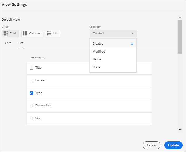Switch to the List metadata tab
This screenshot has width=186, height=152.
coord(21,43)
